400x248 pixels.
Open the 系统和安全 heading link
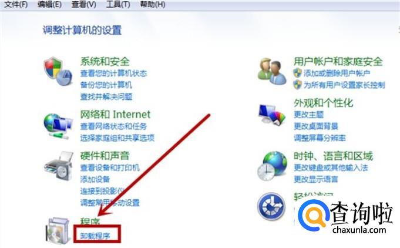pos(105,62)
